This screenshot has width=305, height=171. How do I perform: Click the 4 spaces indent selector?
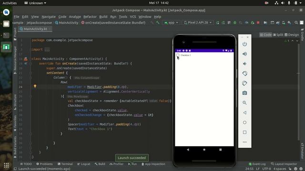click(x=280, y=169)
